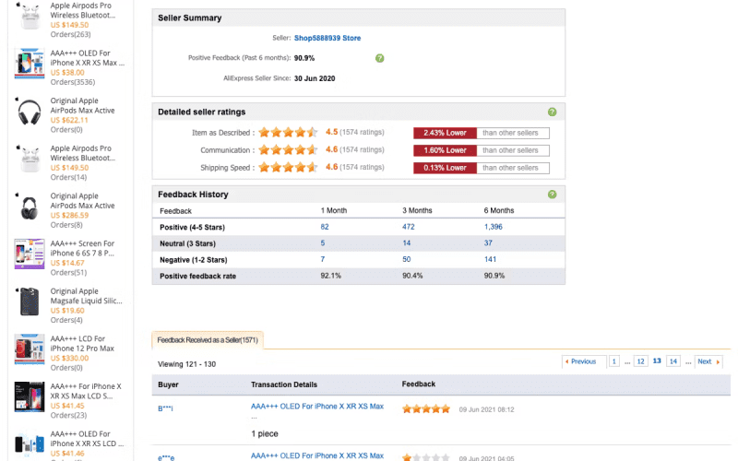Select Feedback Received as a Seller tab
This screenshot has width=738, height=461.
[208, 340]
